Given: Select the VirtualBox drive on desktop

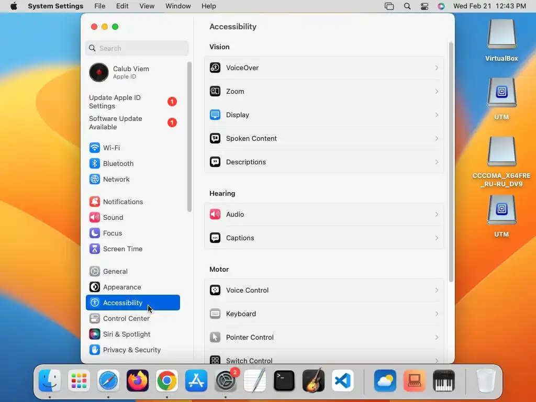Looking at the screenshot, I should pyautogui.click(x=501, y=40).
